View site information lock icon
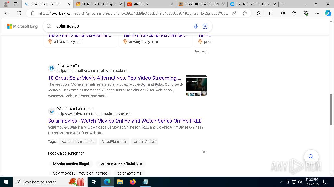This screenshot has width=334, height=187. 33,13
